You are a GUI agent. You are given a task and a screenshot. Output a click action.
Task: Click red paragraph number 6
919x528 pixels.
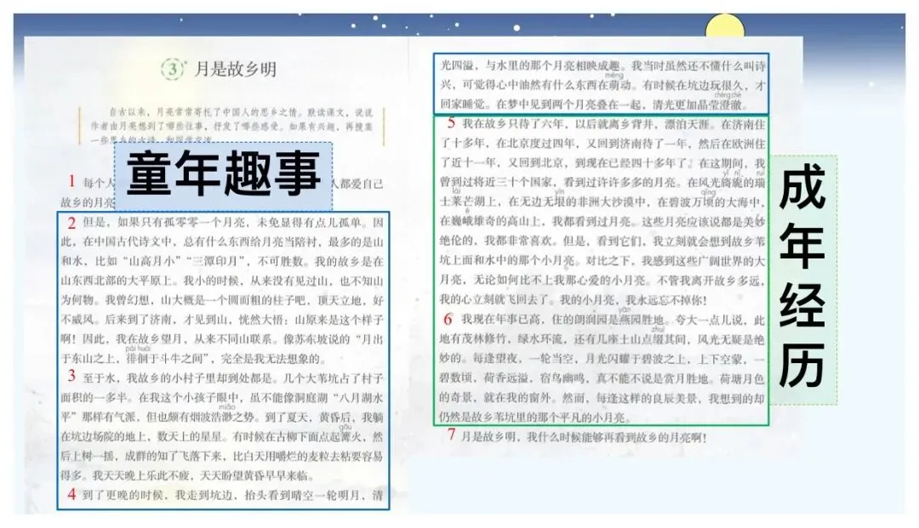pyautogui.click(x=448, y=319)
